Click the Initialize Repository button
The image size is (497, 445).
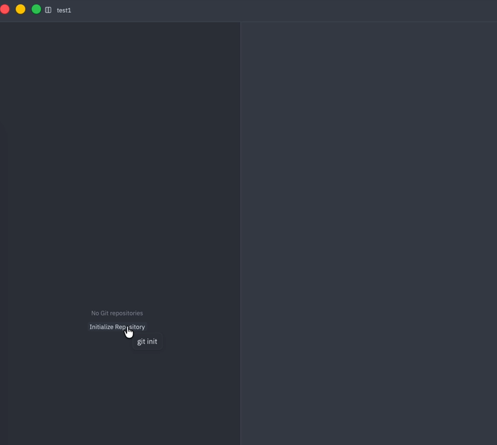117,327
